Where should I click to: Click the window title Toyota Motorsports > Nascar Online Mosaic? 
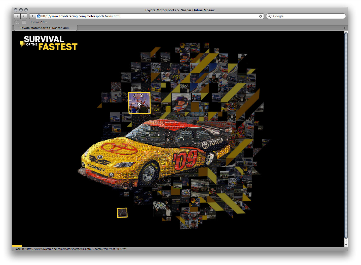(x=180, y=10)
